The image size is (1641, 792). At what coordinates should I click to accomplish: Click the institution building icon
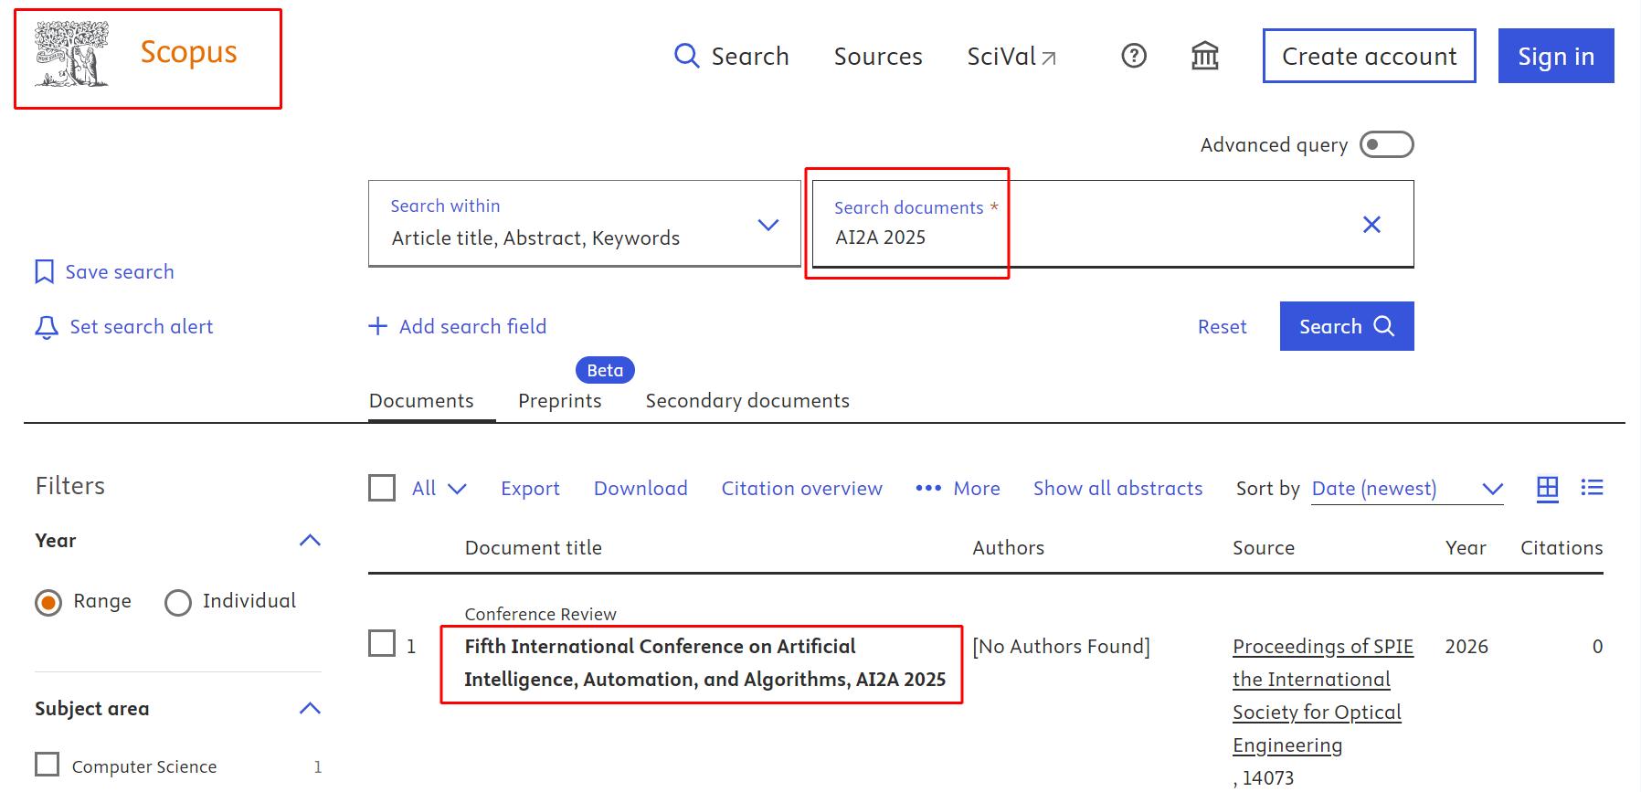(x=1204, y=57)
